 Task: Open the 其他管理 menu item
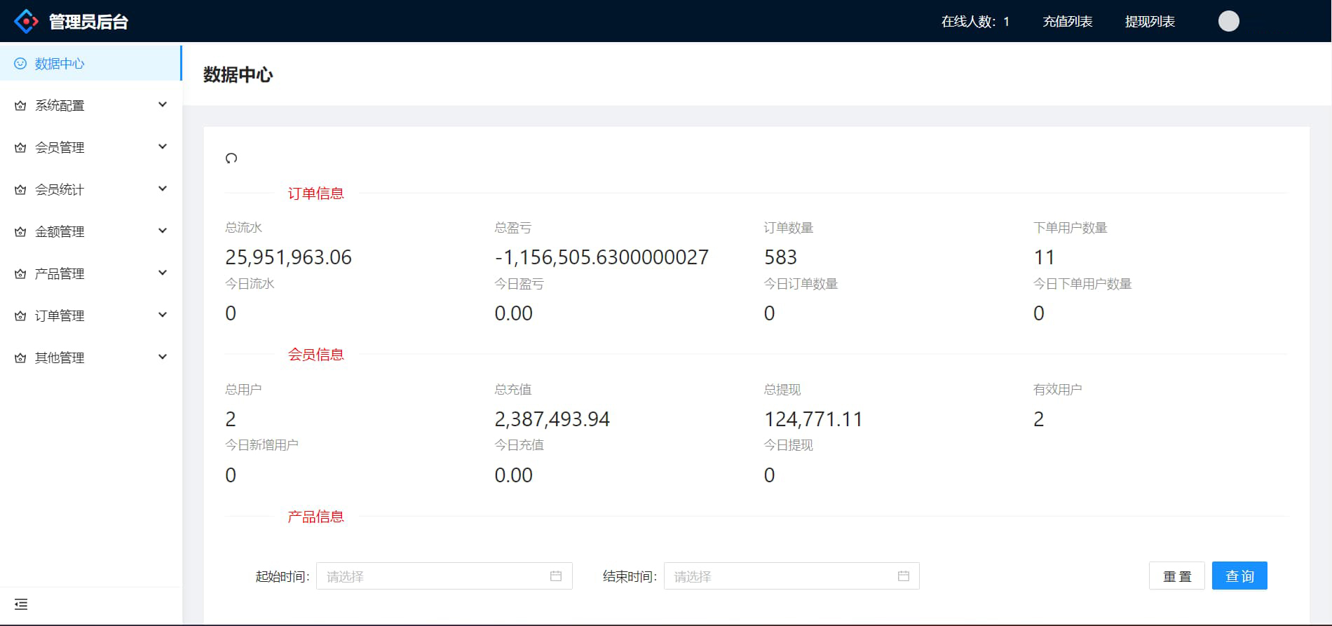(90, 358)
